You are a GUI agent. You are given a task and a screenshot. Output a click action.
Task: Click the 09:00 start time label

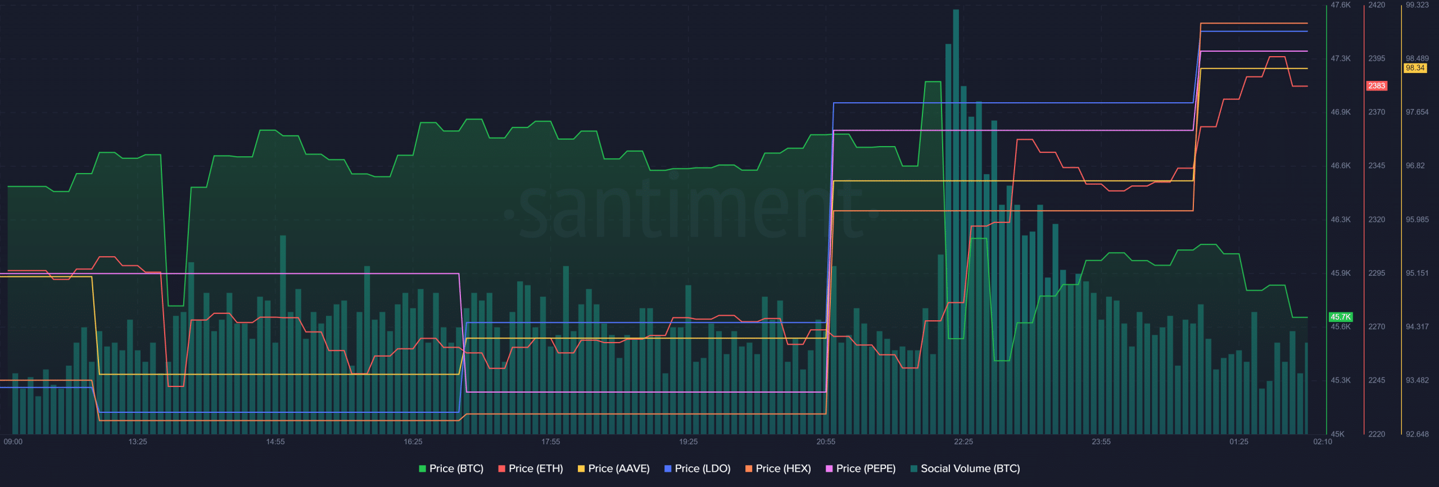(x=13, y=442)
